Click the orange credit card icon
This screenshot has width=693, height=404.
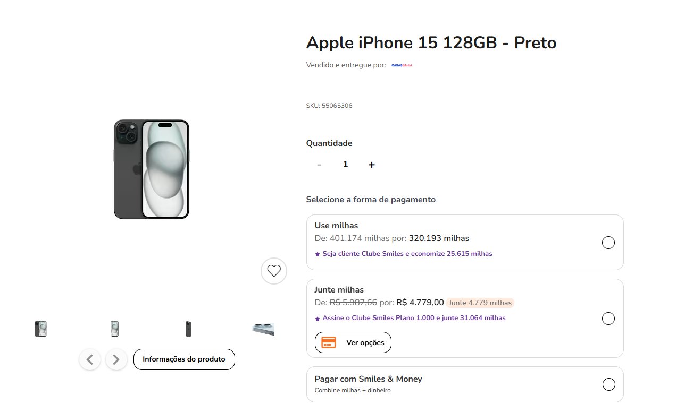tap(329, 342)
